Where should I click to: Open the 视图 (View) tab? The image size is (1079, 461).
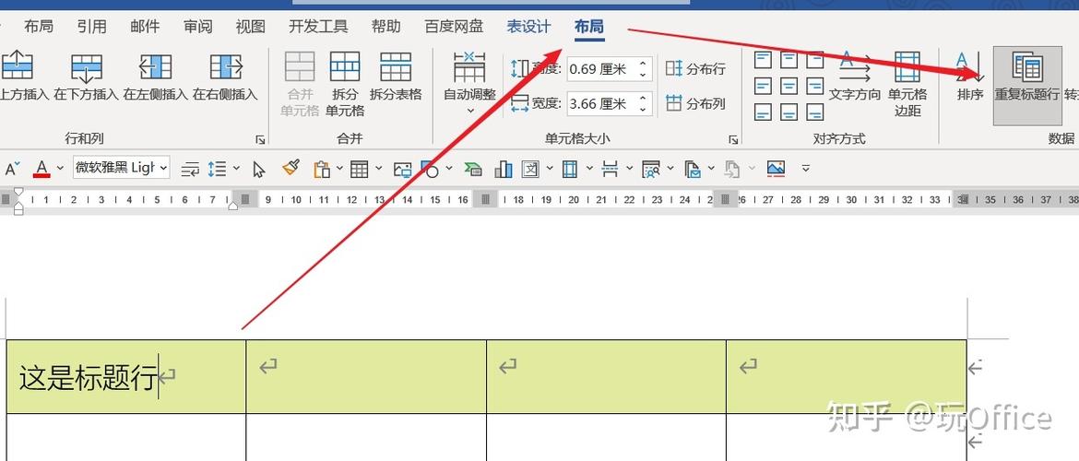pos(251,27)
